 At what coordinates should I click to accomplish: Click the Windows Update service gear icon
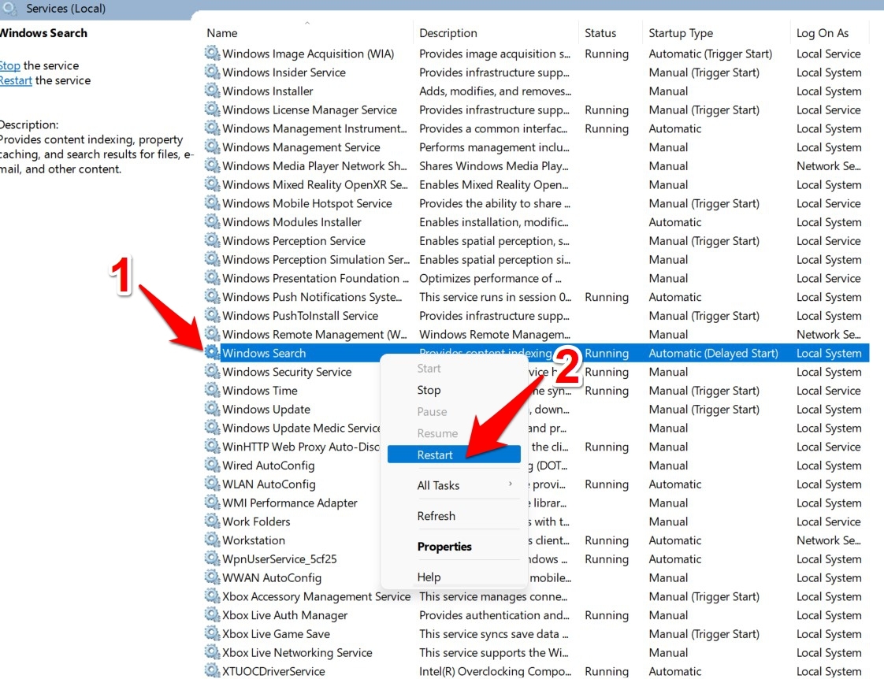(212, 410)
